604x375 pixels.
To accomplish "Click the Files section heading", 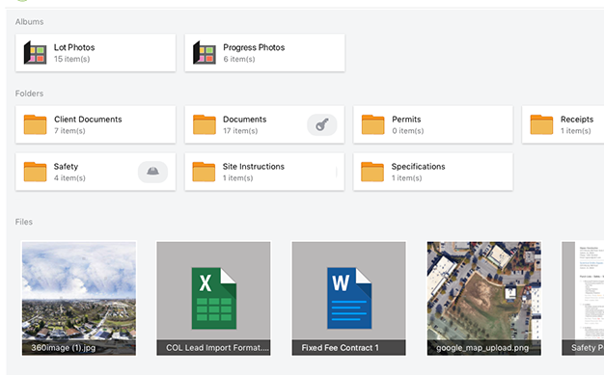I will coord(24,222).
